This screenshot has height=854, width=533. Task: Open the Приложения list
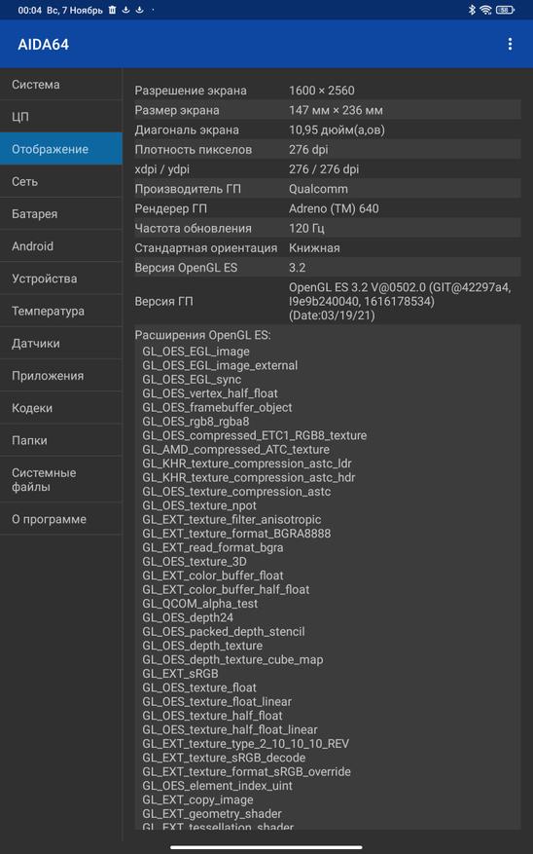point(61,376)
